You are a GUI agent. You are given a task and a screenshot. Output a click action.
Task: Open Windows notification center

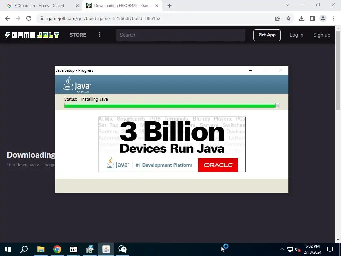click(330, 249)
